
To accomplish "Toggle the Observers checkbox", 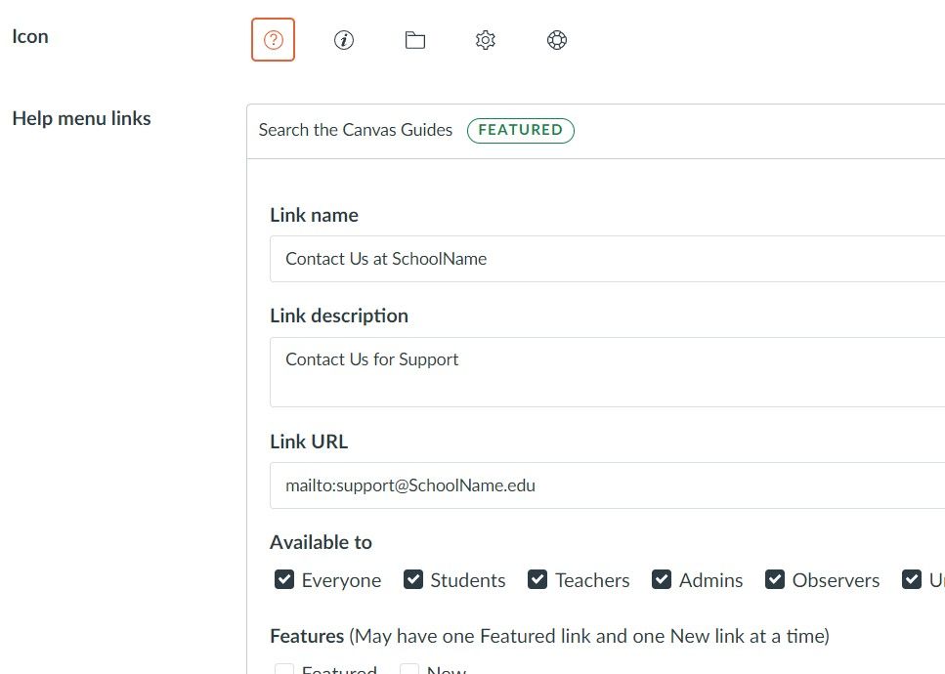I will [x=774, y=579].
